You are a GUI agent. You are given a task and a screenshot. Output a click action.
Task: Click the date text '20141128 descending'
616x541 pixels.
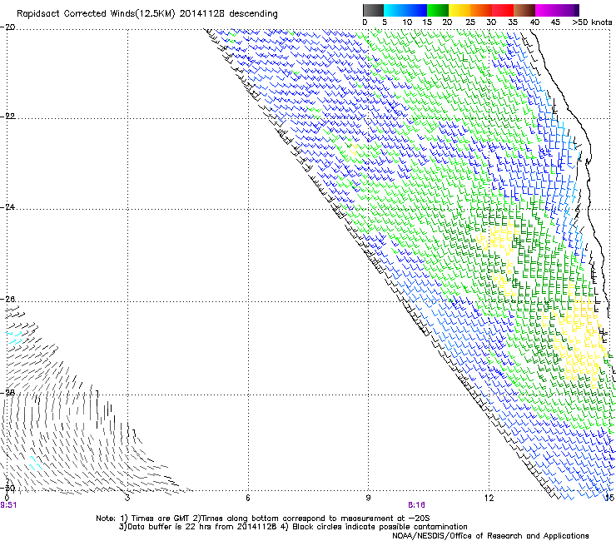228,14
